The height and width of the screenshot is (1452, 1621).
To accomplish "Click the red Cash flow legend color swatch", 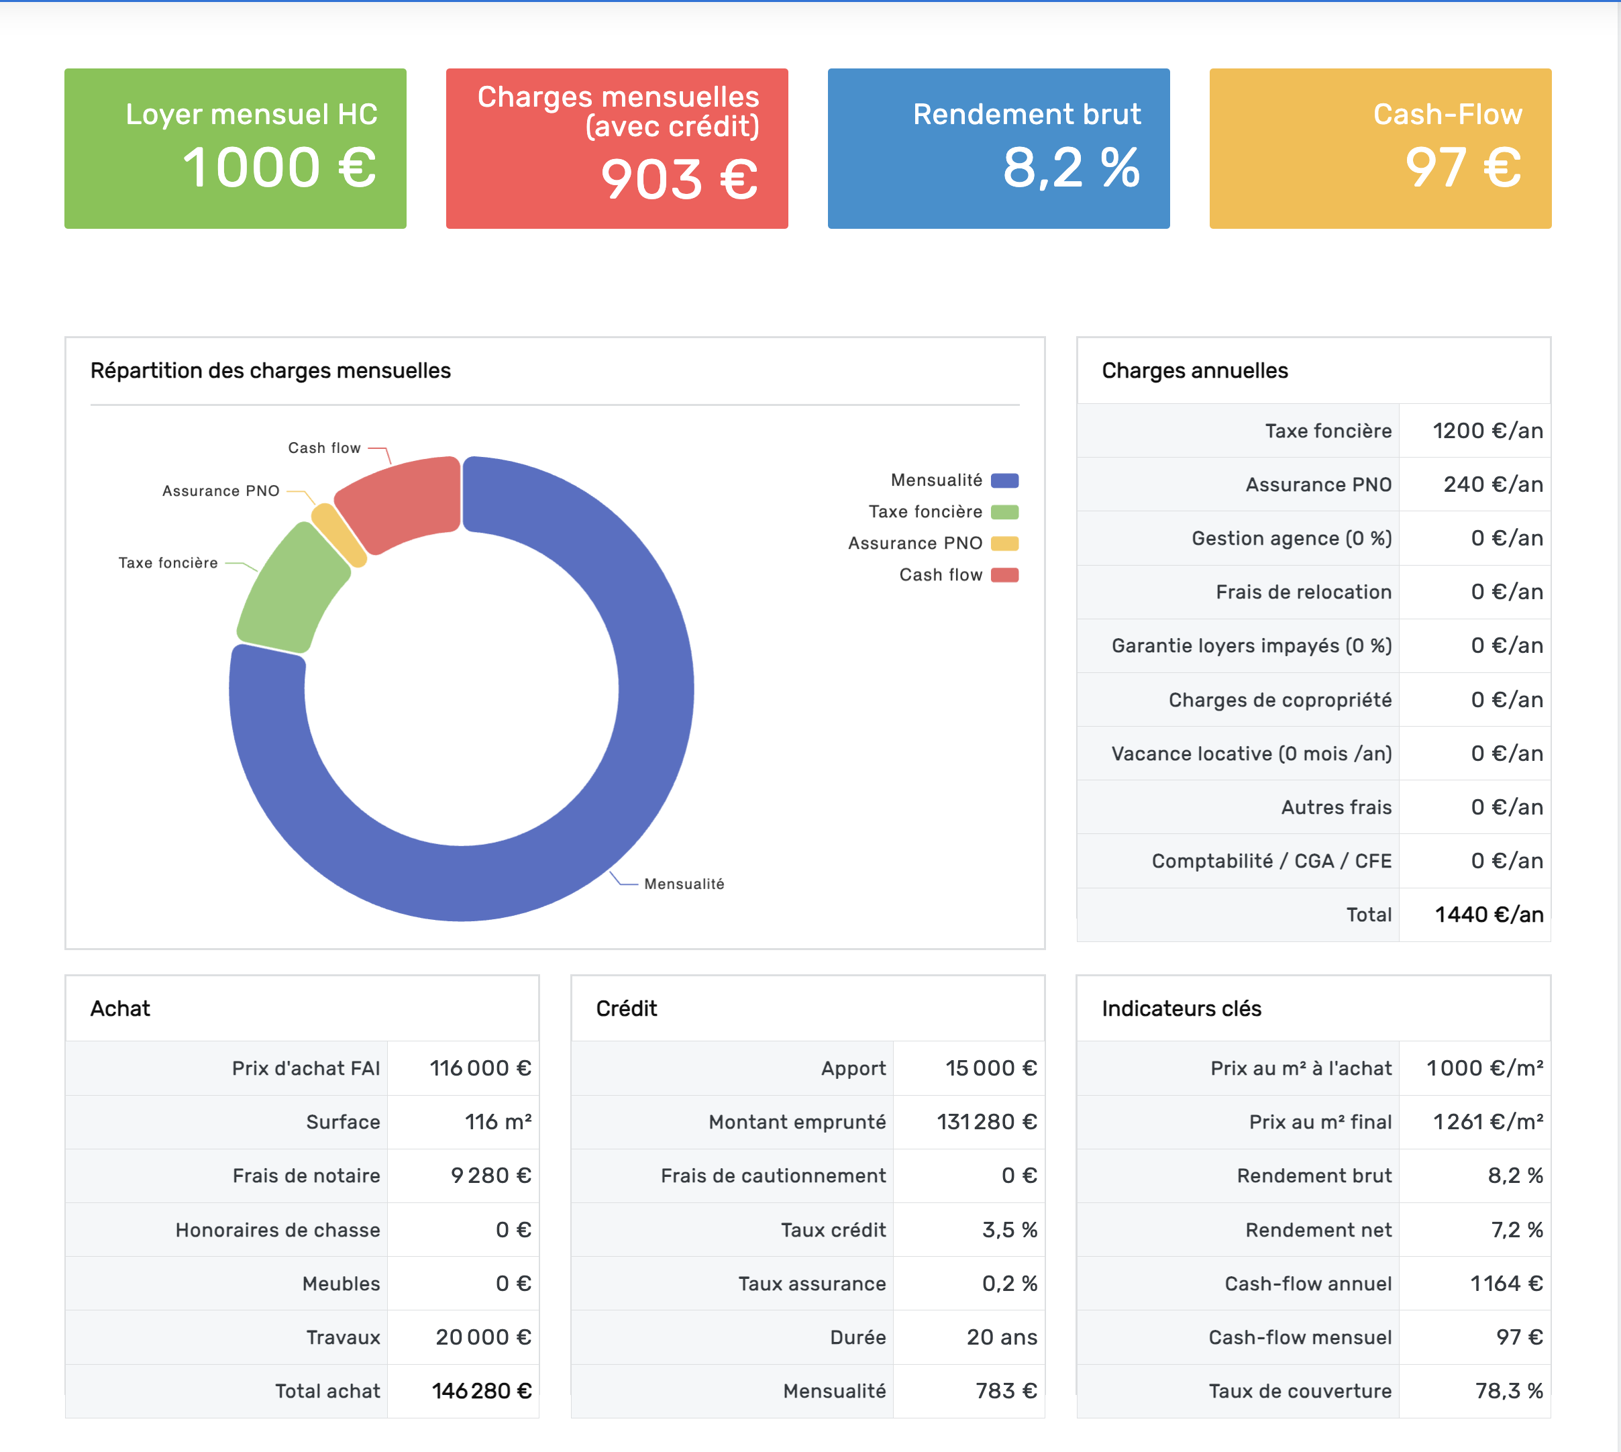I will (1005, 574).
